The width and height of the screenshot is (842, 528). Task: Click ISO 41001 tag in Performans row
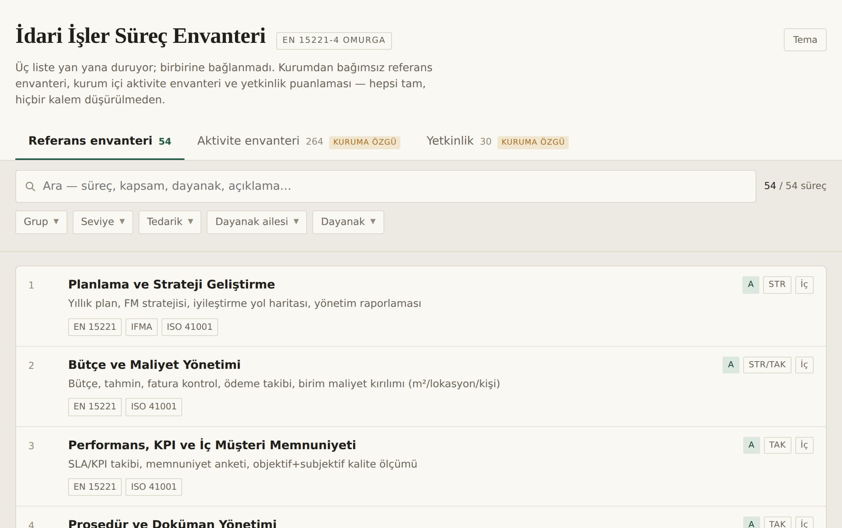(x=154, y=487)
